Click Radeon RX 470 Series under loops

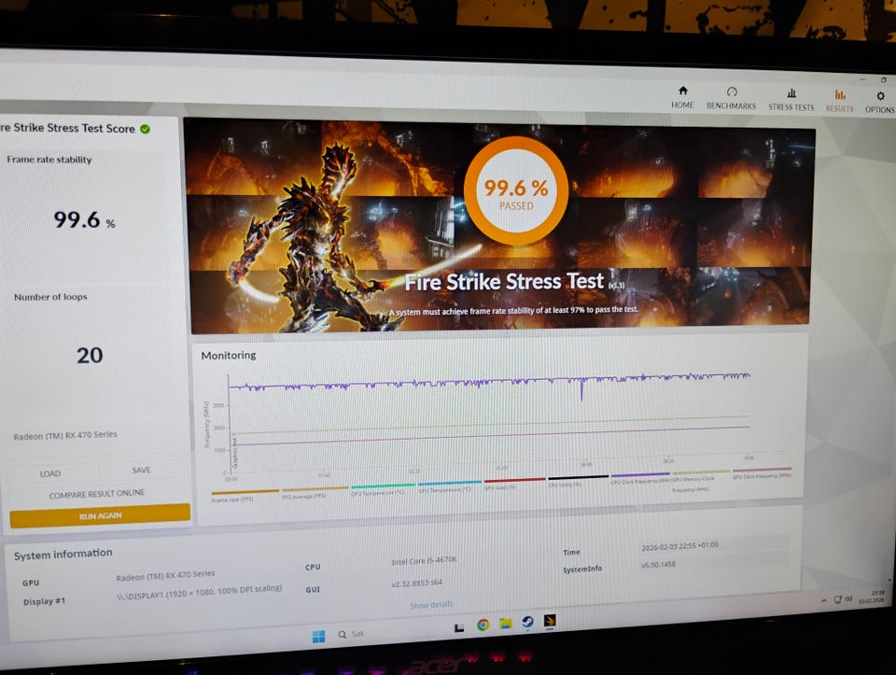tap(65, 435)
